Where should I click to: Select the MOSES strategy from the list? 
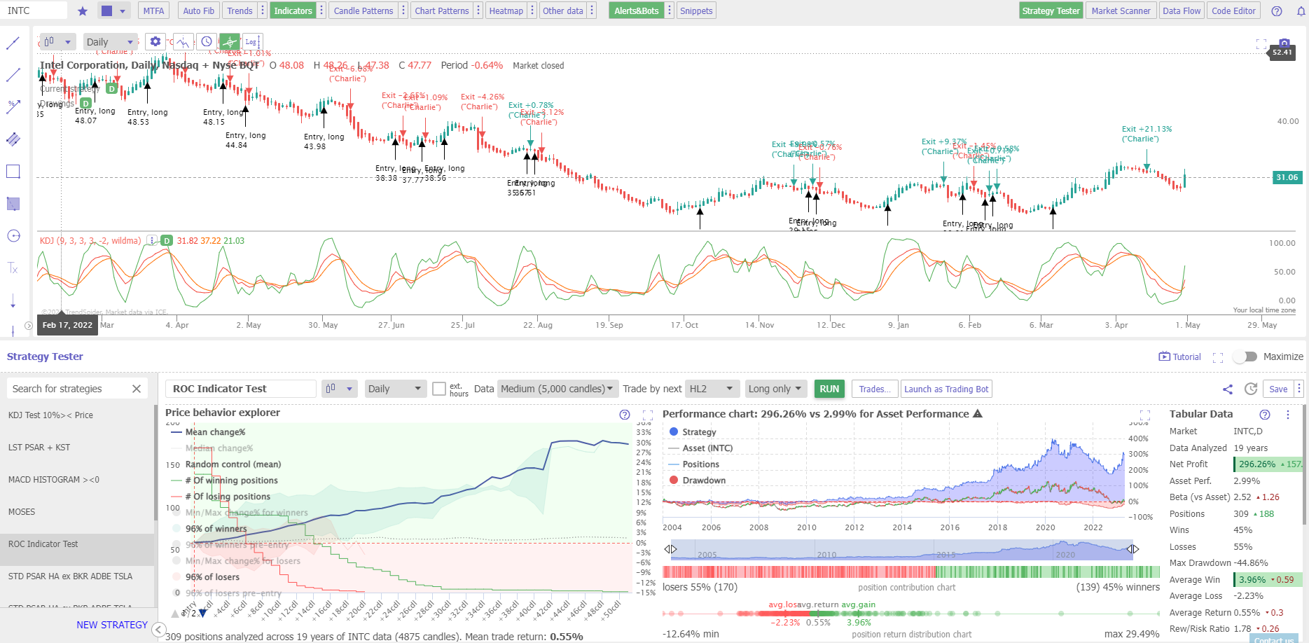coord(22,511)
